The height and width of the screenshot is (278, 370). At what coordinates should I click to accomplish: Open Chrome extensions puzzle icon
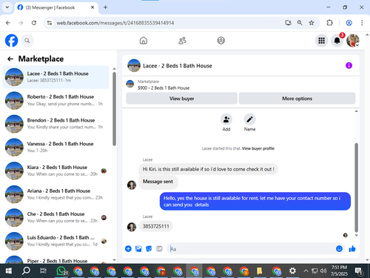point(329,23)
